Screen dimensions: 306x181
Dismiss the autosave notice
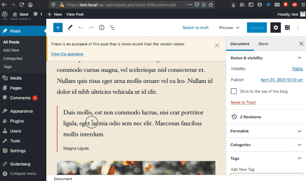pyautogui.click(x=217, y=45)
